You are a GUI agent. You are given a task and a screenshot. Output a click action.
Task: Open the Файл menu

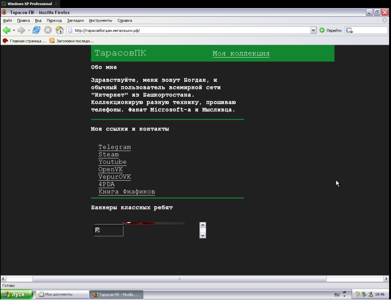click(8, 20)
